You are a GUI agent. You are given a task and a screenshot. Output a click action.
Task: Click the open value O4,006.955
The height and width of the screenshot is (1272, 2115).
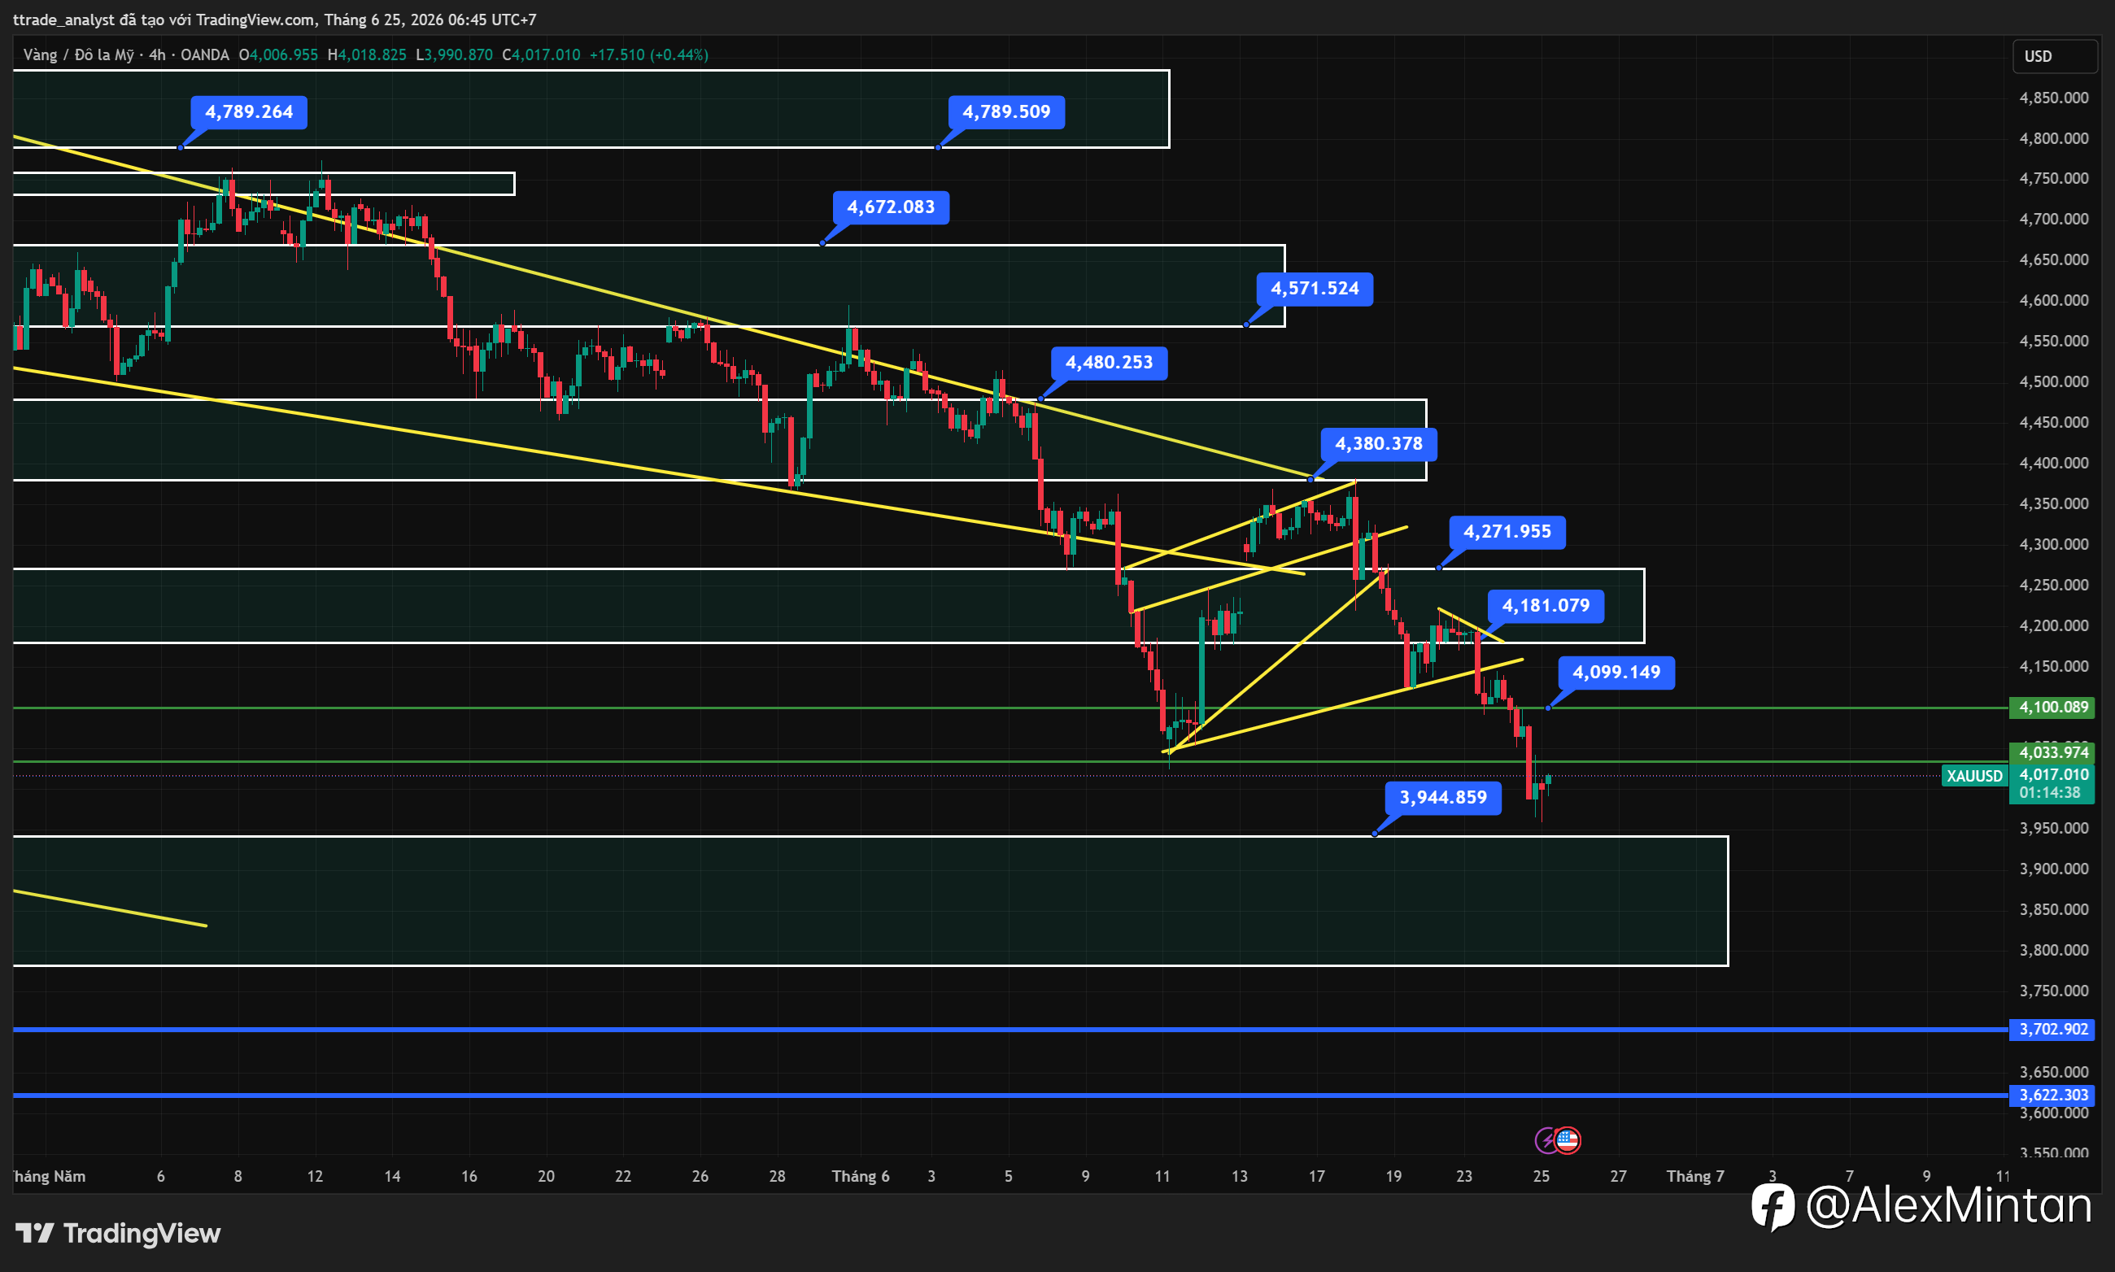279,54
